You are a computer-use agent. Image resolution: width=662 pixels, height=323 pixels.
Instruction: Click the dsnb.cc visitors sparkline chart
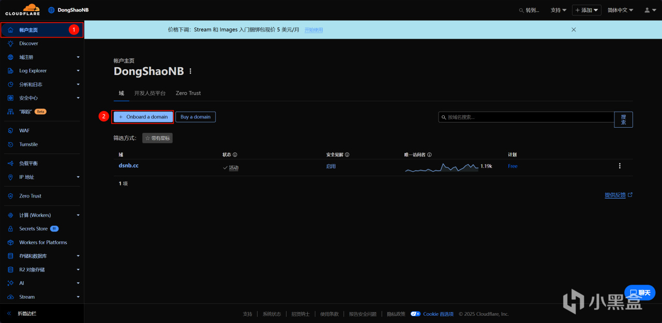[x=442, y=167]
